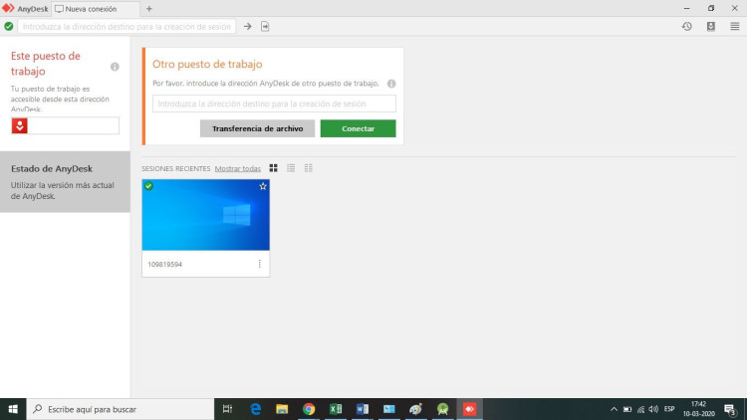Add a new tab with plus icon
This screenshot has width=747, height=420.
coord(149,9)
